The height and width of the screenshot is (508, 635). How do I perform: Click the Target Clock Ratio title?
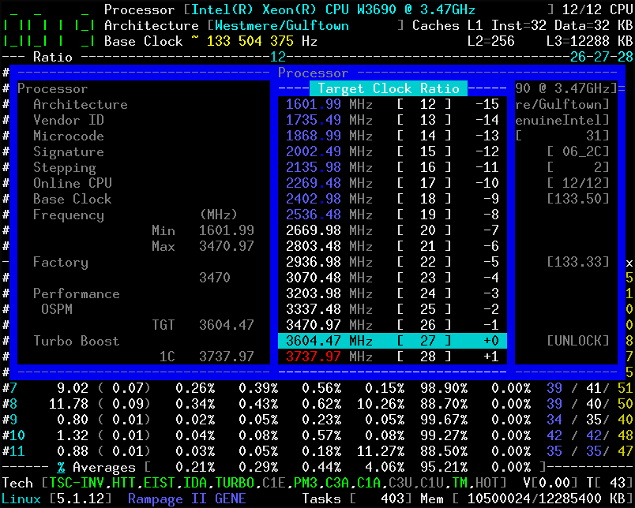(389, 88)
